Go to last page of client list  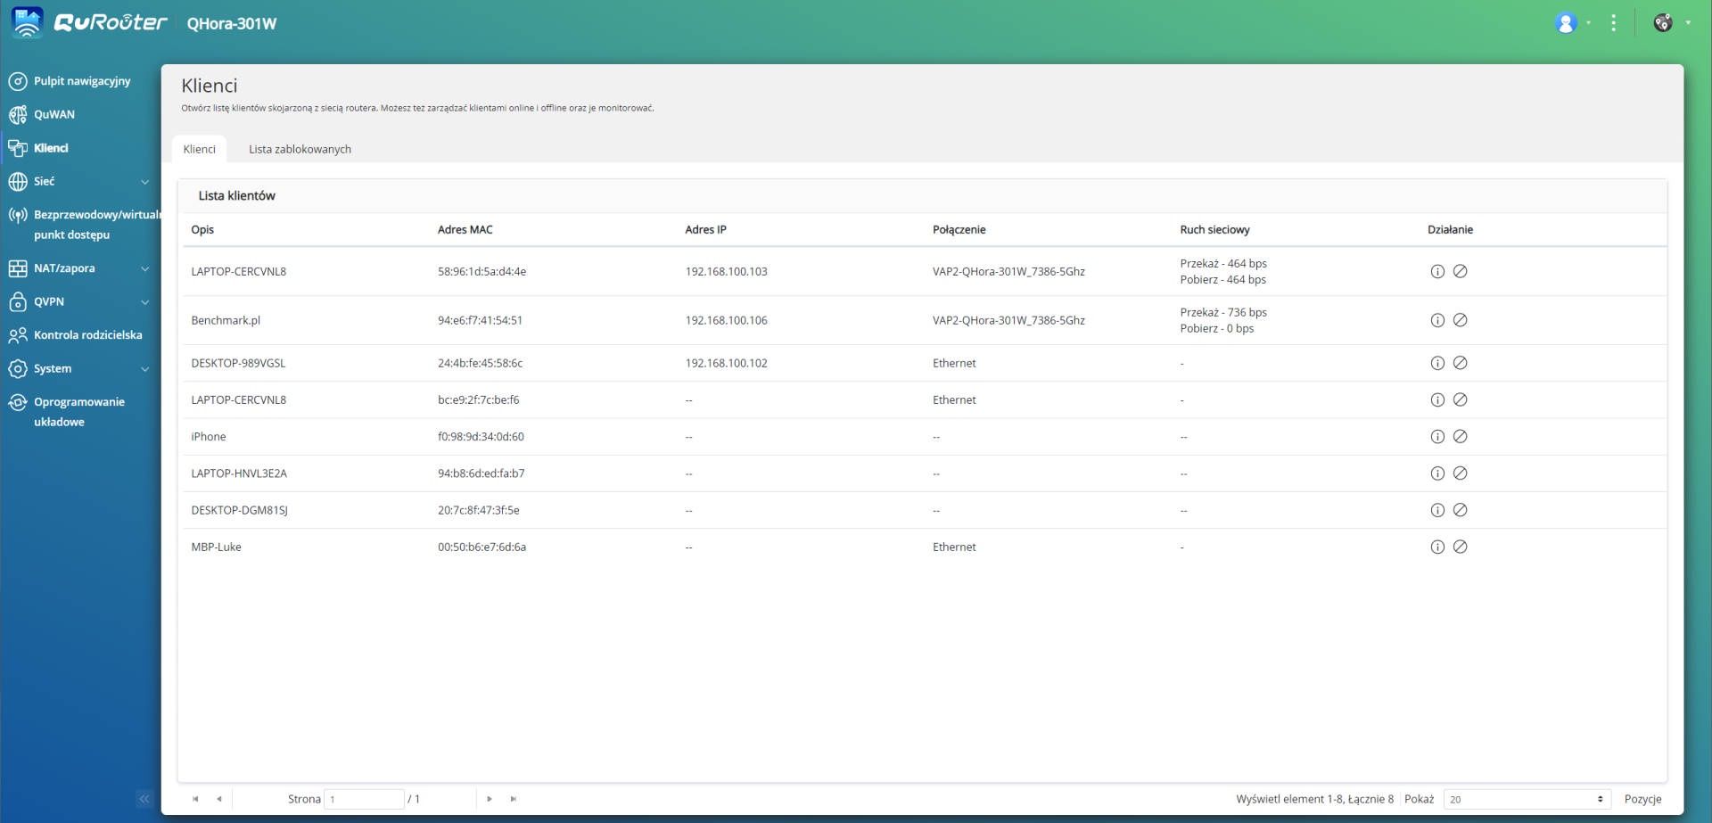pyautogui.click(x=514, y=799)
